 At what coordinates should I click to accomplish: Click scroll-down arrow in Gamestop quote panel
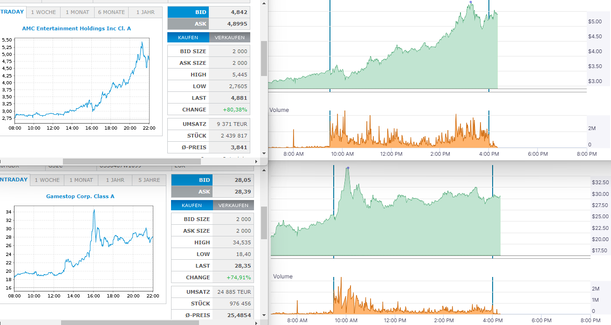click(x=264, y=316)
